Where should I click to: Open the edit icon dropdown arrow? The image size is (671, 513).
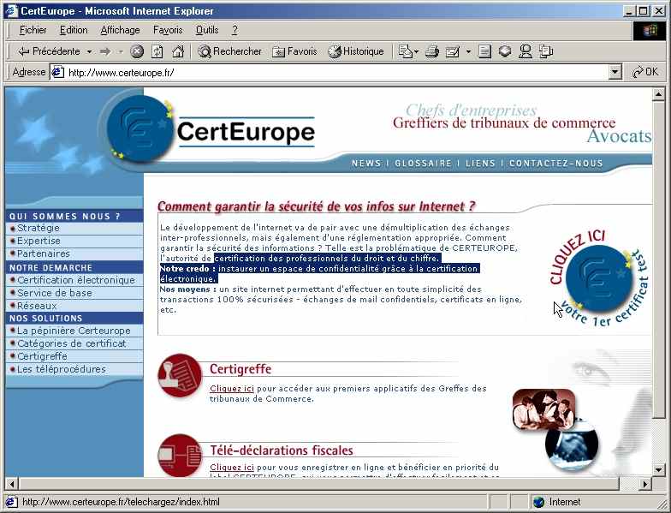click(469, 51)
